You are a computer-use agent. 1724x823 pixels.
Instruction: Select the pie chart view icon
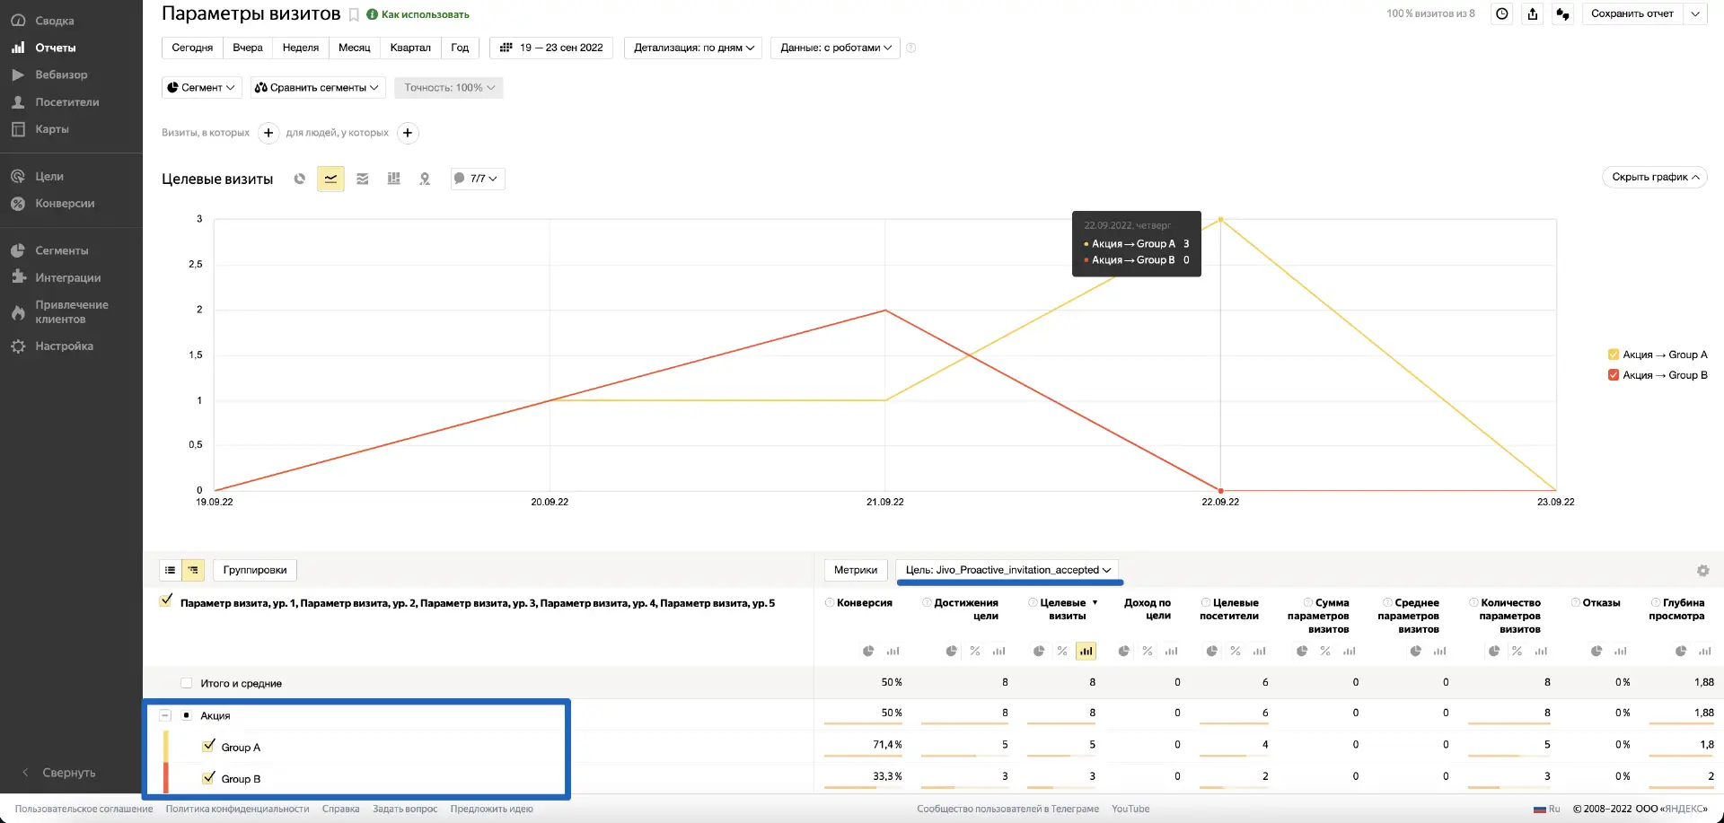click(300, 179)
